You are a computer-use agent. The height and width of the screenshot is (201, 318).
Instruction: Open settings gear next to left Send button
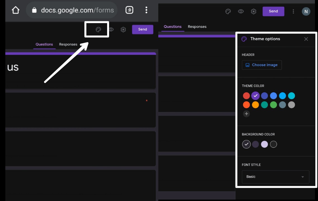(x=123, y=30)
